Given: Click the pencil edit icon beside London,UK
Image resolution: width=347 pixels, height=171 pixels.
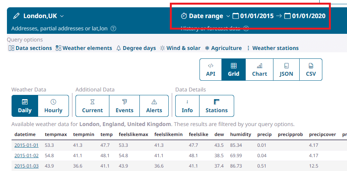Looking at the screenshot, I should [16, 16].
